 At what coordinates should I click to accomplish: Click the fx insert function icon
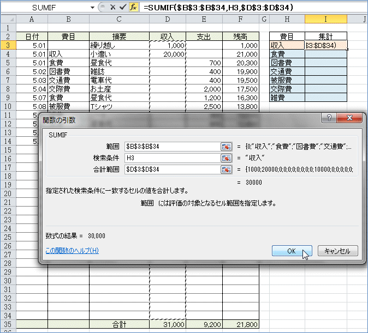click(x=133, y=8)
